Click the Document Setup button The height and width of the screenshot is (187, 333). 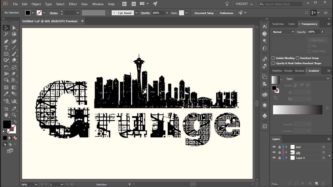[204, 13]
